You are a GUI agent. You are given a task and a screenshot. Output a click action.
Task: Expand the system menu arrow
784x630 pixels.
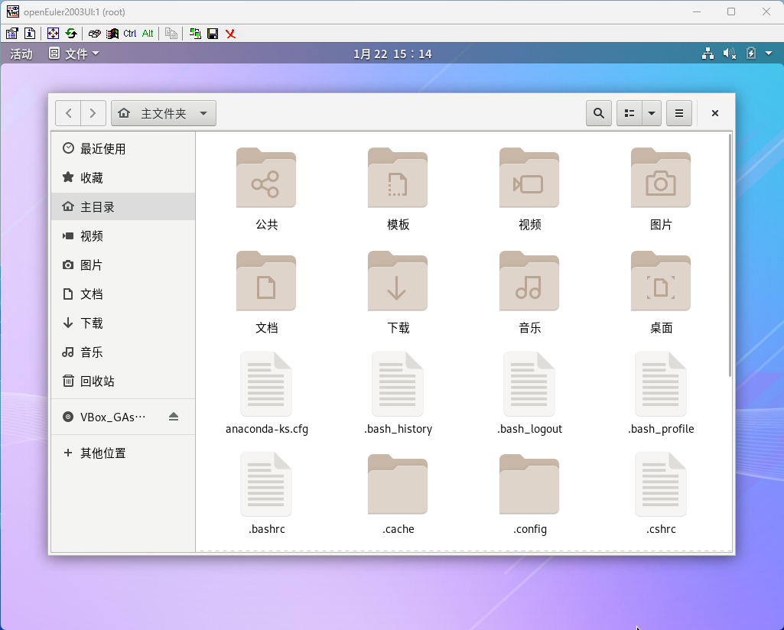(769, 54)
